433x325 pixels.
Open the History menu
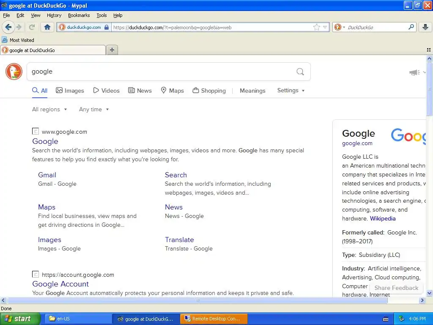click(x=54, y=15)
